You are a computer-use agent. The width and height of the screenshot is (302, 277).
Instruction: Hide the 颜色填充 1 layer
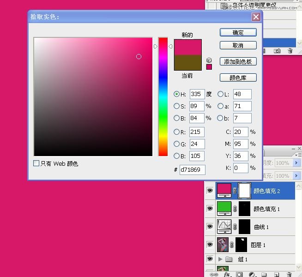tap(210, 209)
